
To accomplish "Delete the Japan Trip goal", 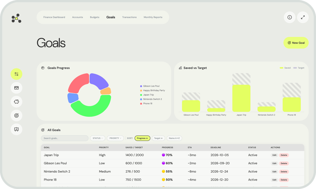I will pos(284,155).
